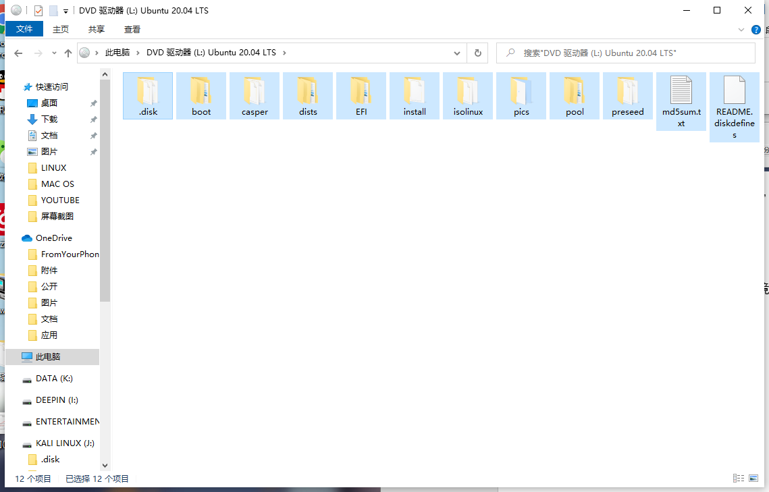The width and height of the screenshot is (769, 492).
Task: Open the .disk folder in file pane
Action: click(x=148, y=96)
